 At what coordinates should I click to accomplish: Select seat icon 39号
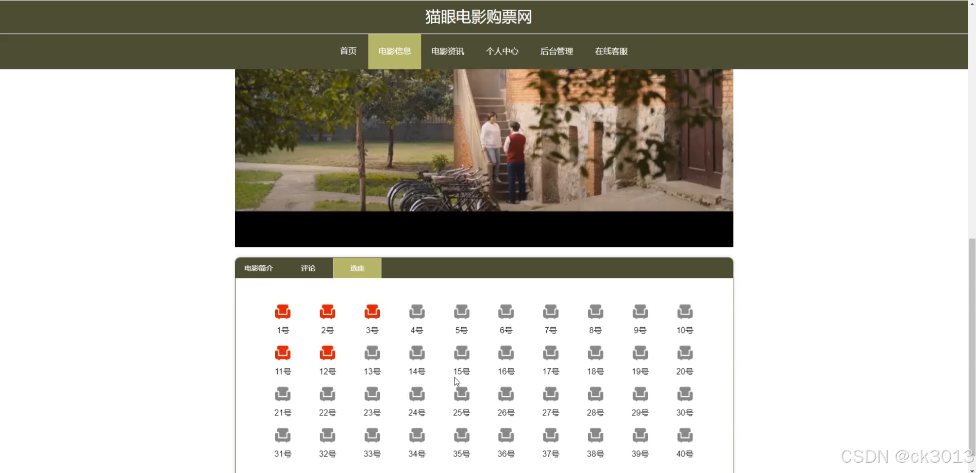(640, 435)
